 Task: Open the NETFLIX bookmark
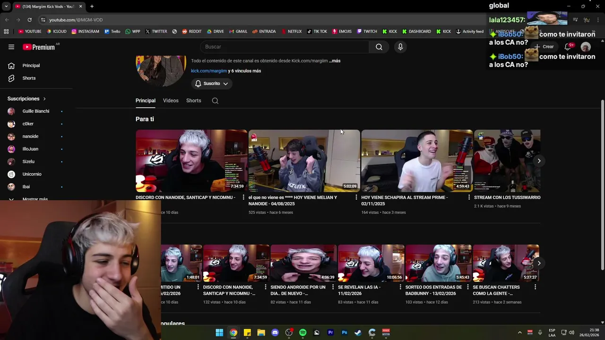point(291,32)
